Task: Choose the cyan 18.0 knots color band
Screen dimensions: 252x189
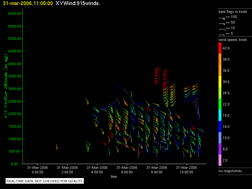Action: pyautogui.click(x=220, y=116)
